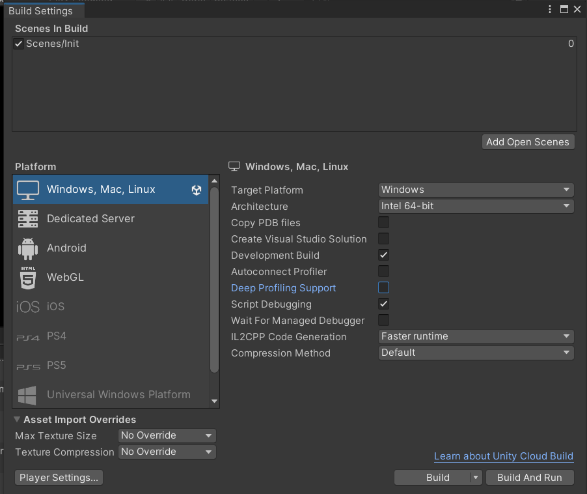Click the Development Build label
This screenshot has width=587, height=494.
click(275, 255)
